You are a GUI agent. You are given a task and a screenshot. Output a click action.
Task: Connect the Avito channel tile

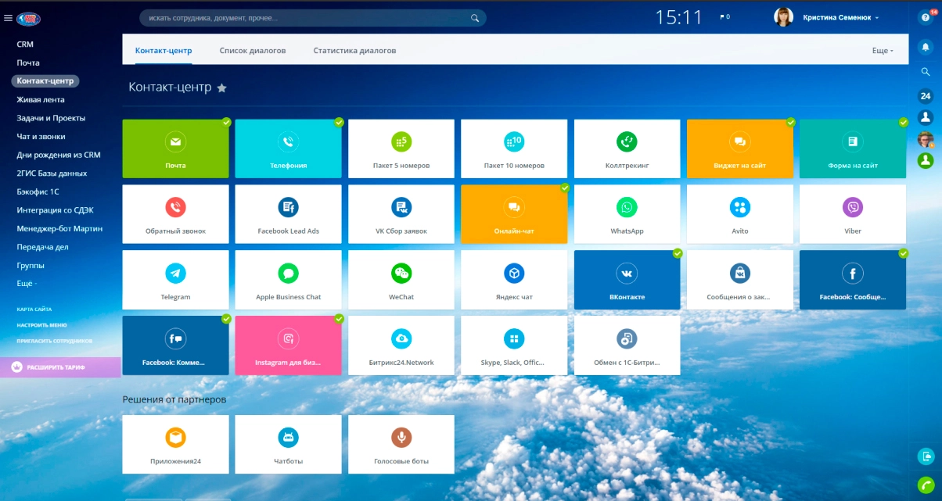point(740,214)
